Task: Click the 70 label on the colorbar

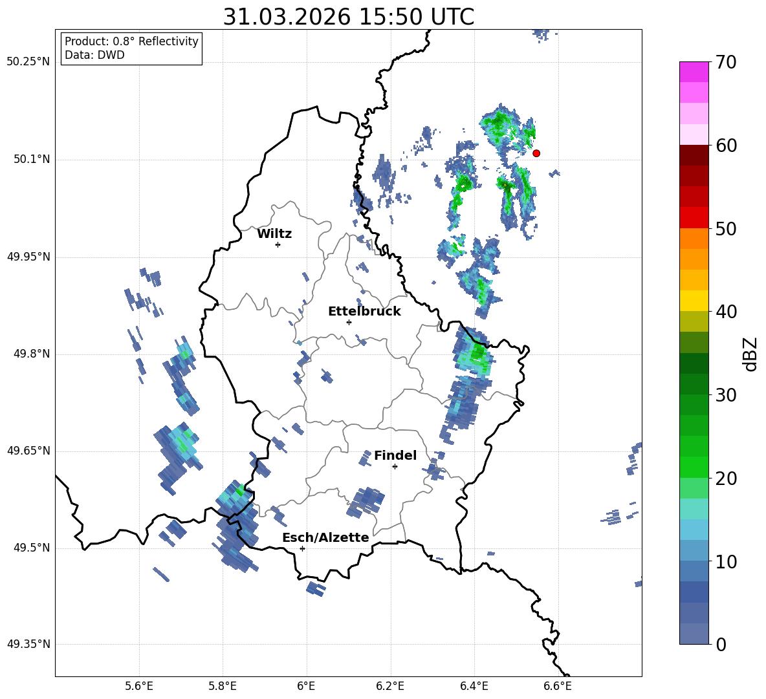Action: point(726,62)
